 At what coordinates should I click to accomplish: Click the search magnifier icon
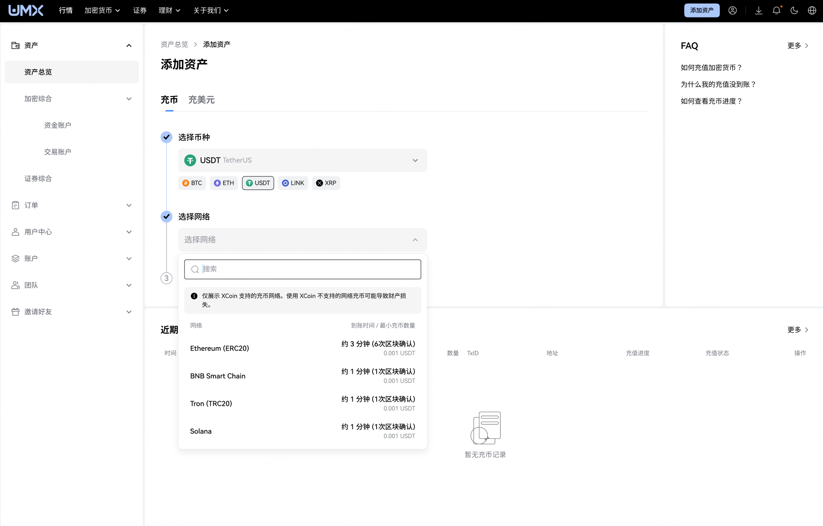(x=195, y=269)
